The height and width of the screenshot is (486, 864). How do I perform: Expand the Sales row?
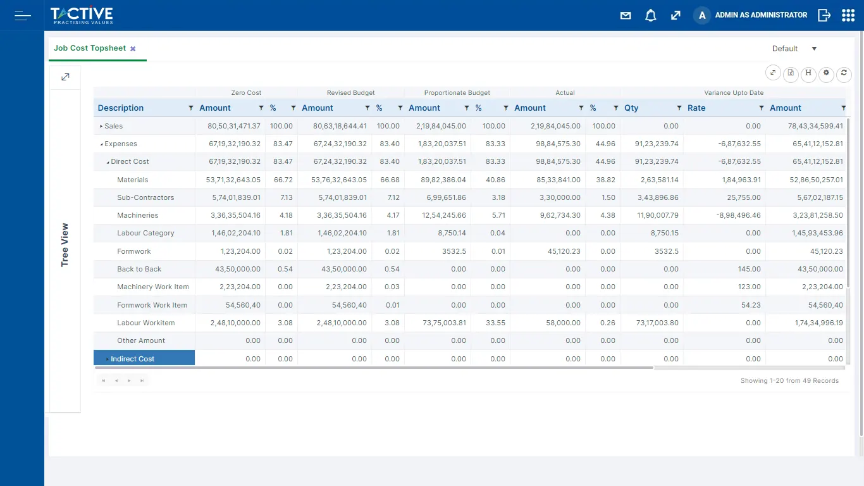pos(101,127)
